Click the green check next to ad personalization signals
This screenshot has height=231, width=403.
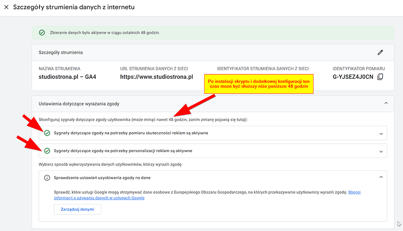47,151
